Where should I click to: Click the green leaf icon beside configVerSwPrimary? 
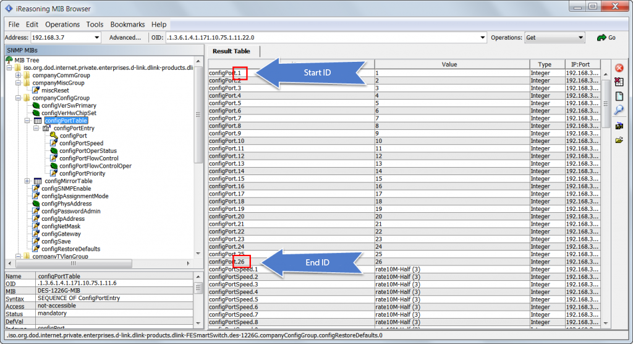tap(36, 106)
